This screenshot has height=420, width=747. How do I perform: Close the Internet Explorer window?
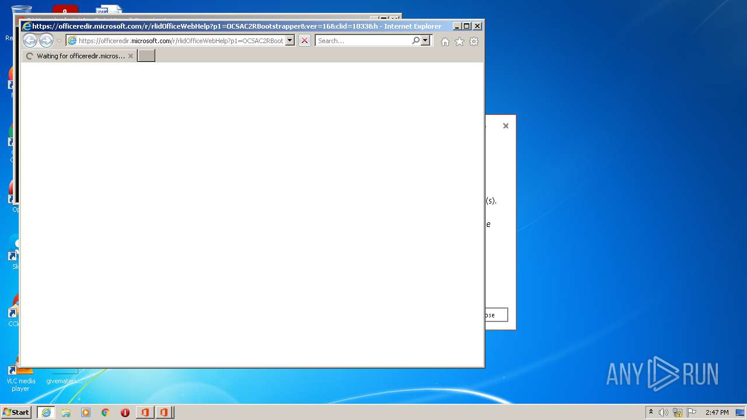(x=477, y=26)
